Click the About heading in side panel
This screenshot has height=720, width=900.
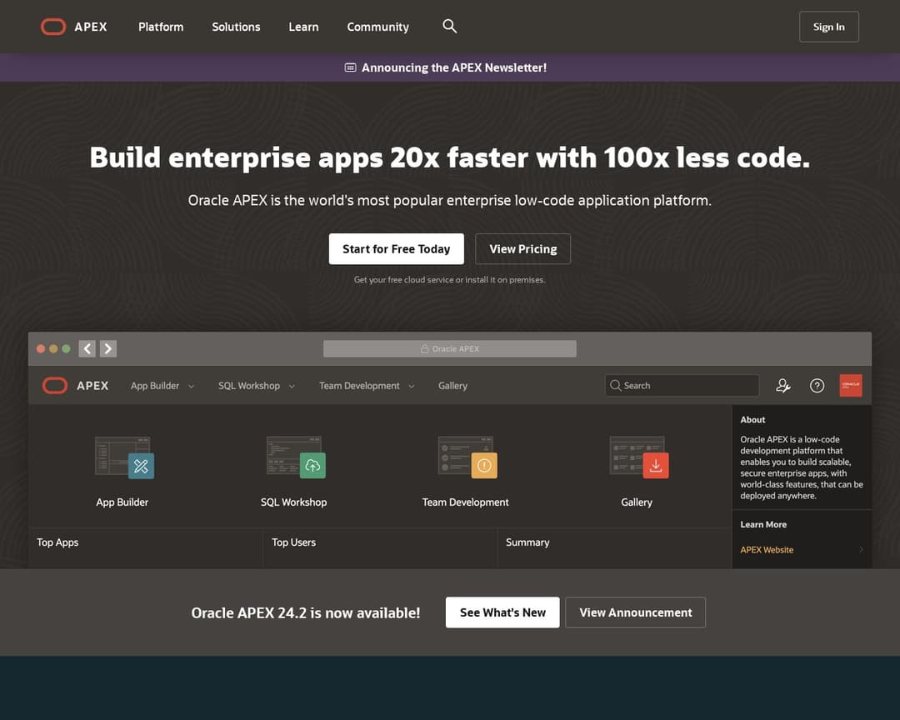752,420
